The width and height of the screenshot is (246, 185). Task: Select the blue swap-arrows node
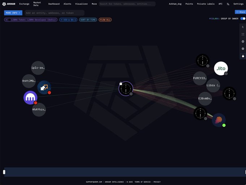[x=44, y=87]
